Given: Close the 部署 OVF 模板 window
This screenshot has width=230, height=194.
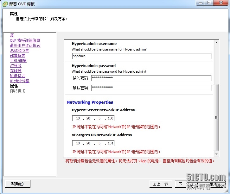Looking at the screenshot, I should (x=221, y=3).
